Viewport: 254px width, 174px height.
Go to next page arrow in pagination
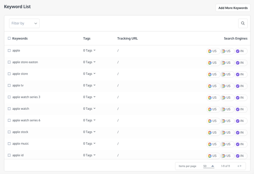240,166
